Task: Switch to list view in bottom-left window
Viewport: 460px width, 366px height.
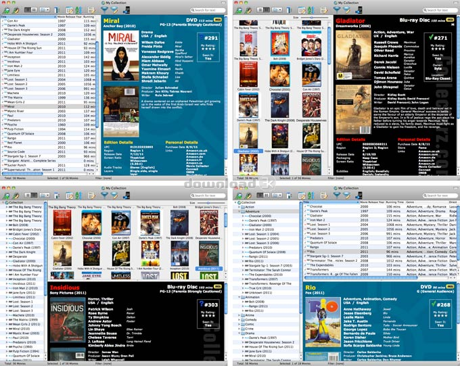Action: pos(28,196)
